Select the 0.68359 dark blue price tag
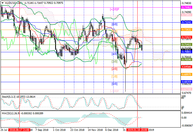The height and width of the screenshot is (133, 193). [187, 81]
